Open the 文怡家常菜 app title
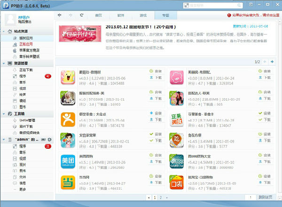 tap(87, 135)
